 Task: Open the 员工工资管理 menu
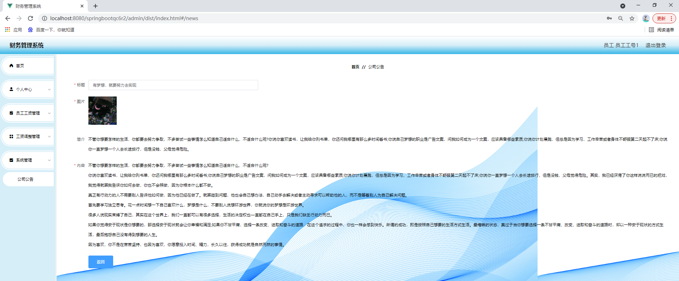point(28,113)
